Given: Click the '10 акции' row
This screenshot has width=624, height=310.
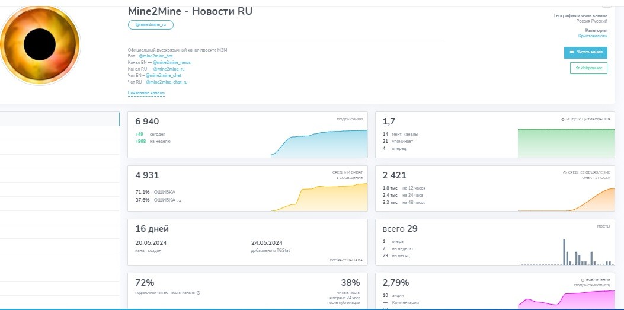Looking at the screenshot, I should click(x=393, y=296).
